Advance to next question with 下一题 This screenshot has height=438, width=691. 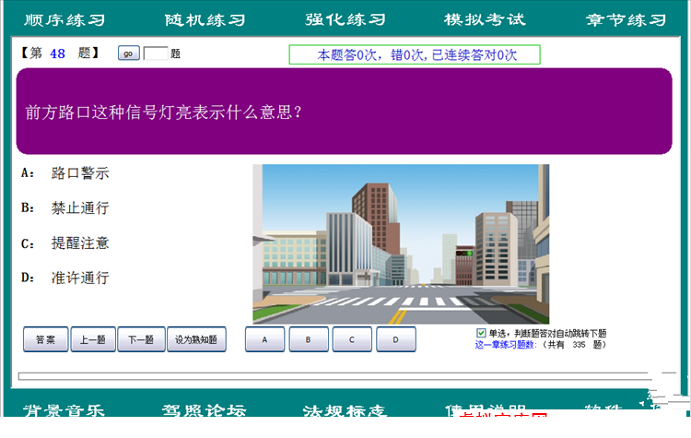click(x=141, y=339)
